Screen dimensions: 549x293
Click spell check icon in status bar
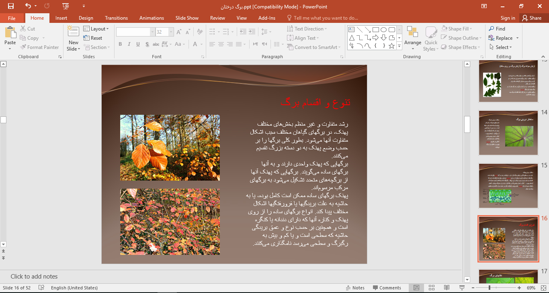tap(41, 288)
